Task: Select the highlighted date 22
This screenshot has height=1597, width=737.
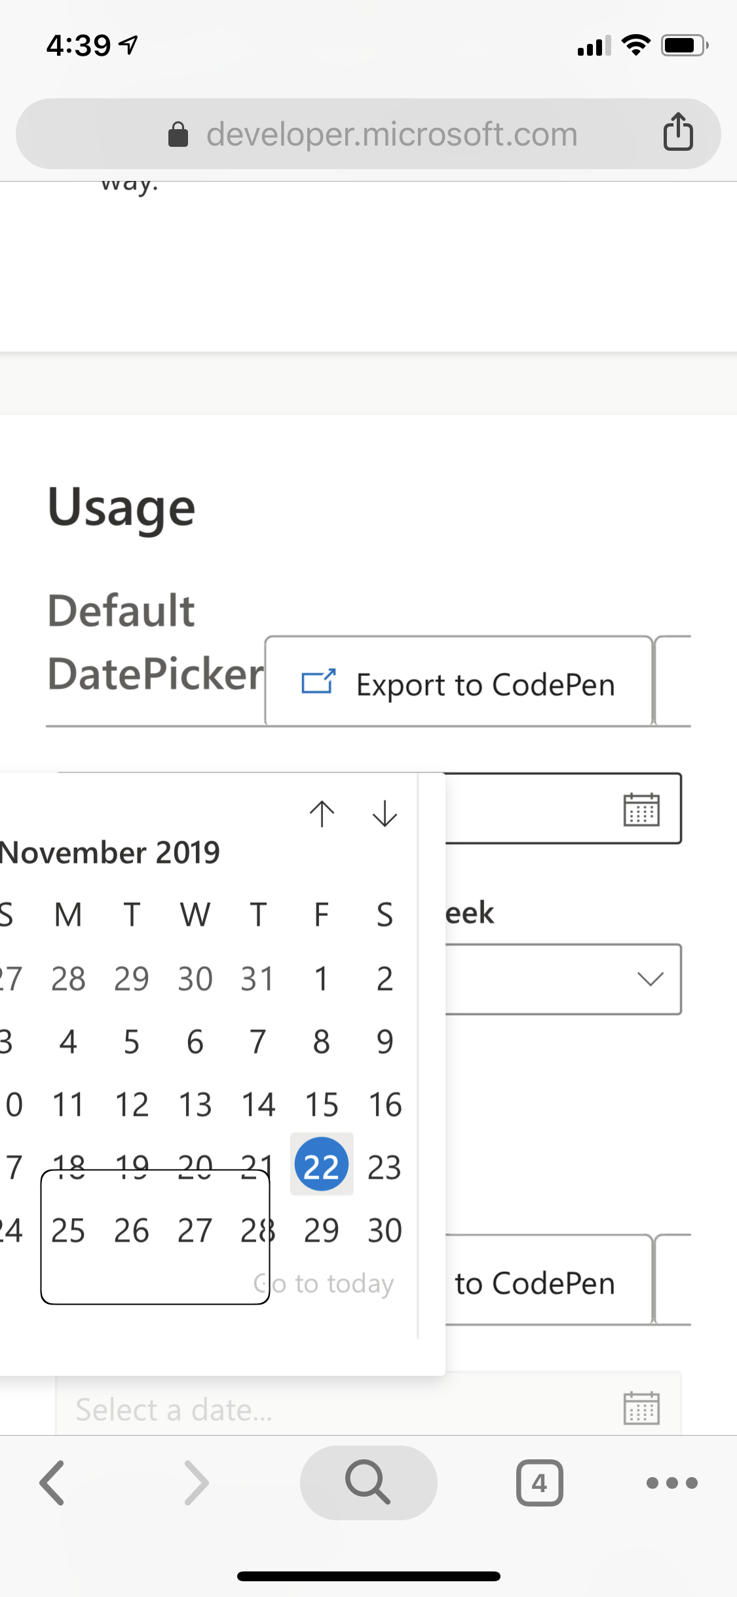Action: tap(320, 1164)
